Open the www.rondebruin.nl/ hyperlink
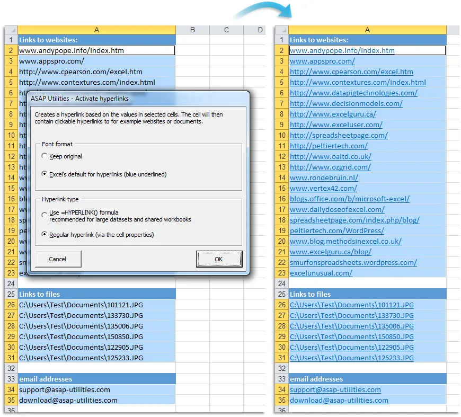The height and width of the screenshot is (417, 461). (x=324, y=178)
